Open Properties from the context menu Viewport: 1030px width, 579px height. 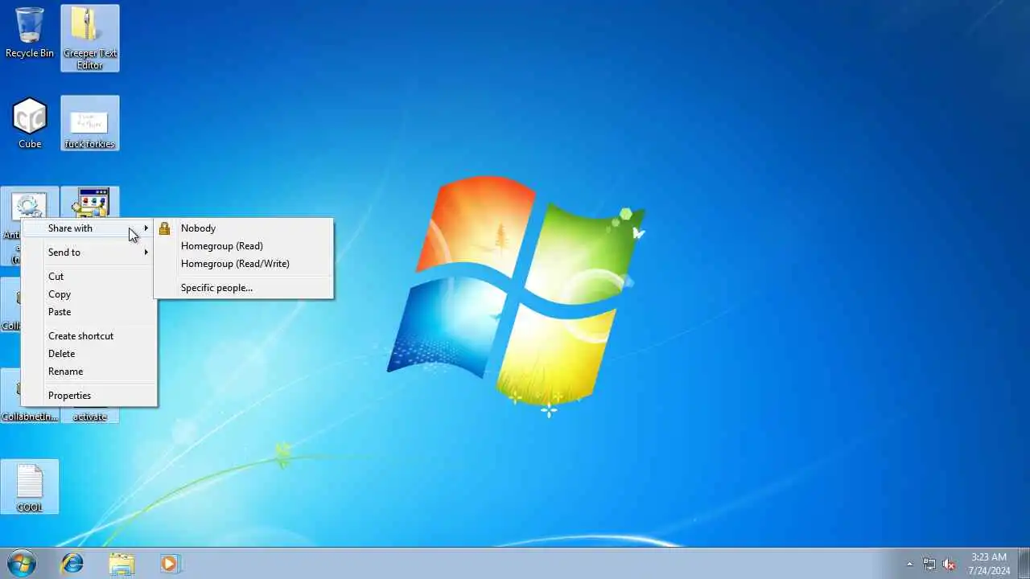tap(89, 396)
